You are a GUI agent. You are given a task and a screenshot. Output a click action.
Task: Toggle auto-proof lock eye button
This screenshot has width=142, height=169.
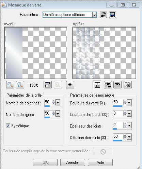coord(108,85)
